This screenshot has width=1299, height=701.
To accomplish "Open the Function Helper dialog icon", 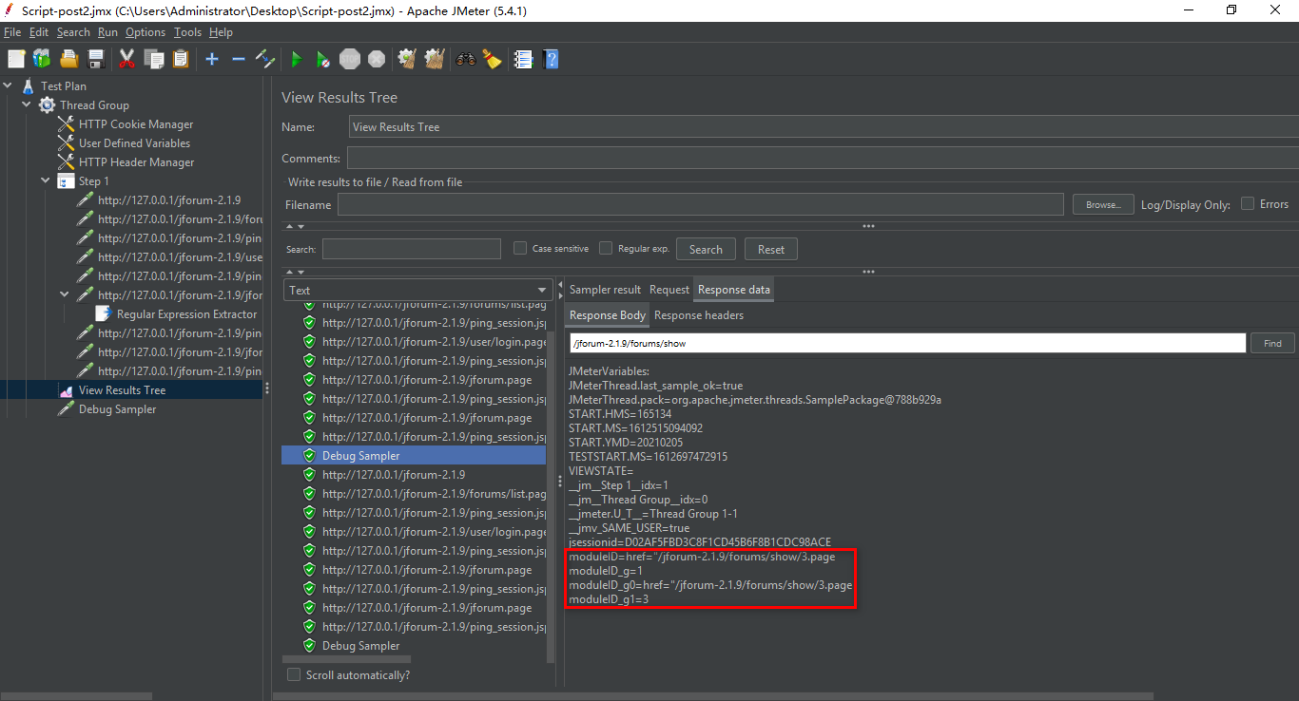I will coord(523,59).
